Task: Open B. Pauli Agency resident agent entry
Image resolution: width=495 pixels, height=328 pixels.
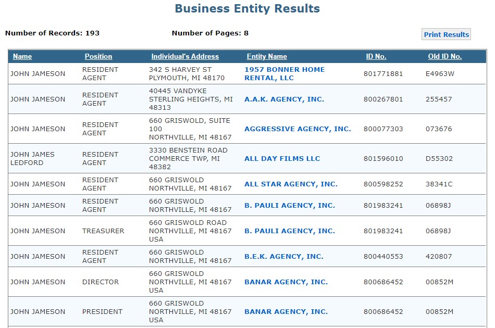Action: (290, 205)
